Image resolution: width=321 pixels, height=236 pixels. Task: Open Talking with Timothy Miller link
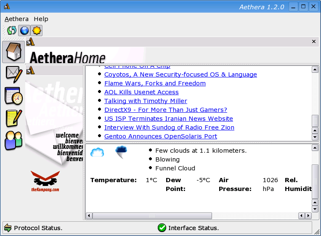[x=146, y=101]
